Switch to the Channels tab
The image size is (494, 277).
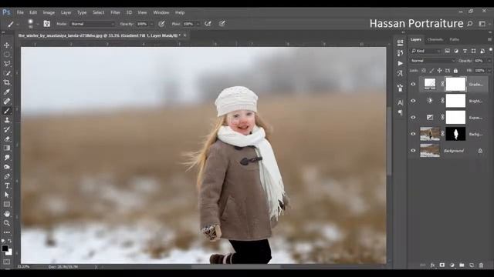(x=435, y=39)
